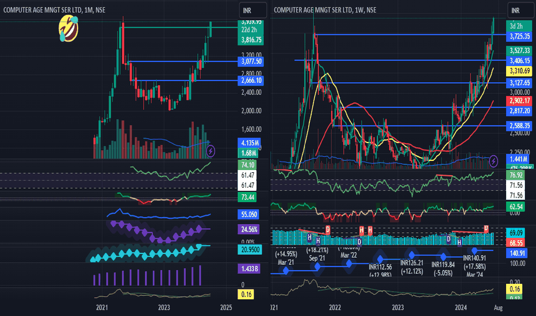Select the diamond marker above INR126.21 label
Screen dimensions: 536x316
pos(412,255)
